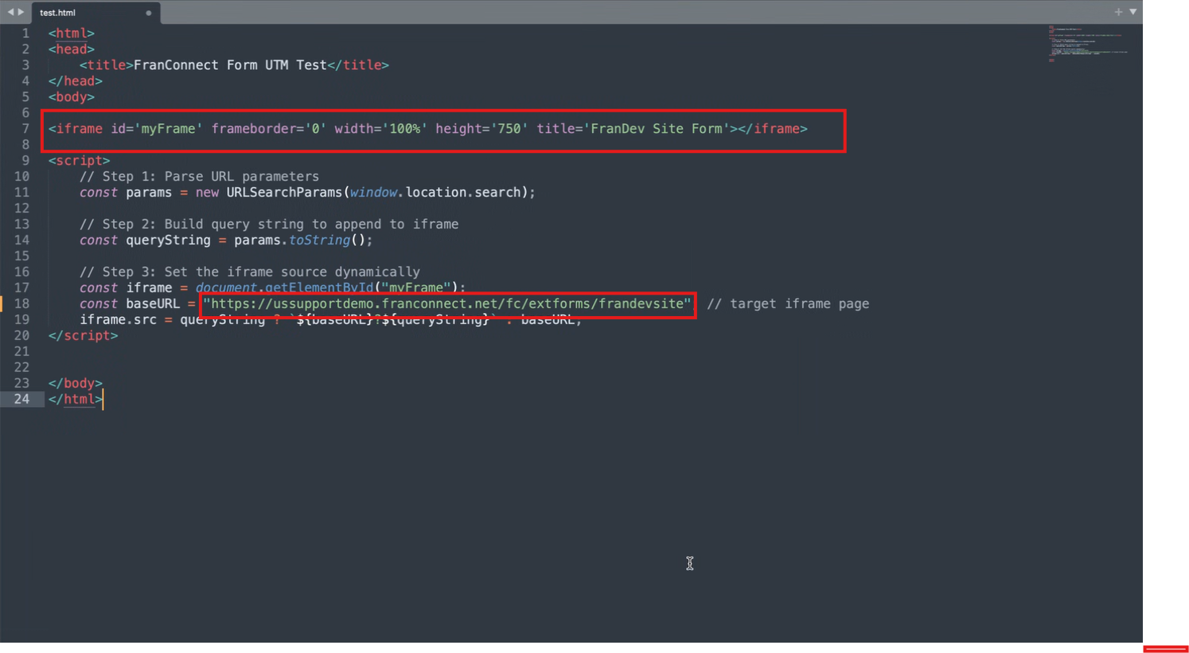This screenshot has height=653, width=1189.
Task: Click line number 18 in the gutter
Action: tap(21, 303)
